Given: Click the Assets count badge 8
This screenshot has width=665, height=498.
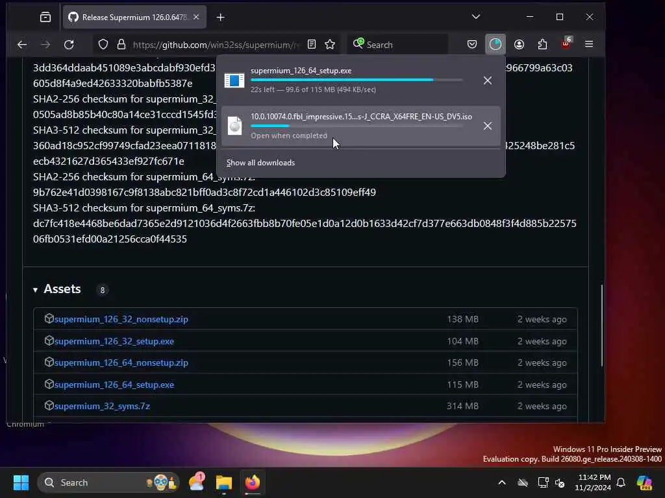Looking at the screenshot, I should 102,290.
